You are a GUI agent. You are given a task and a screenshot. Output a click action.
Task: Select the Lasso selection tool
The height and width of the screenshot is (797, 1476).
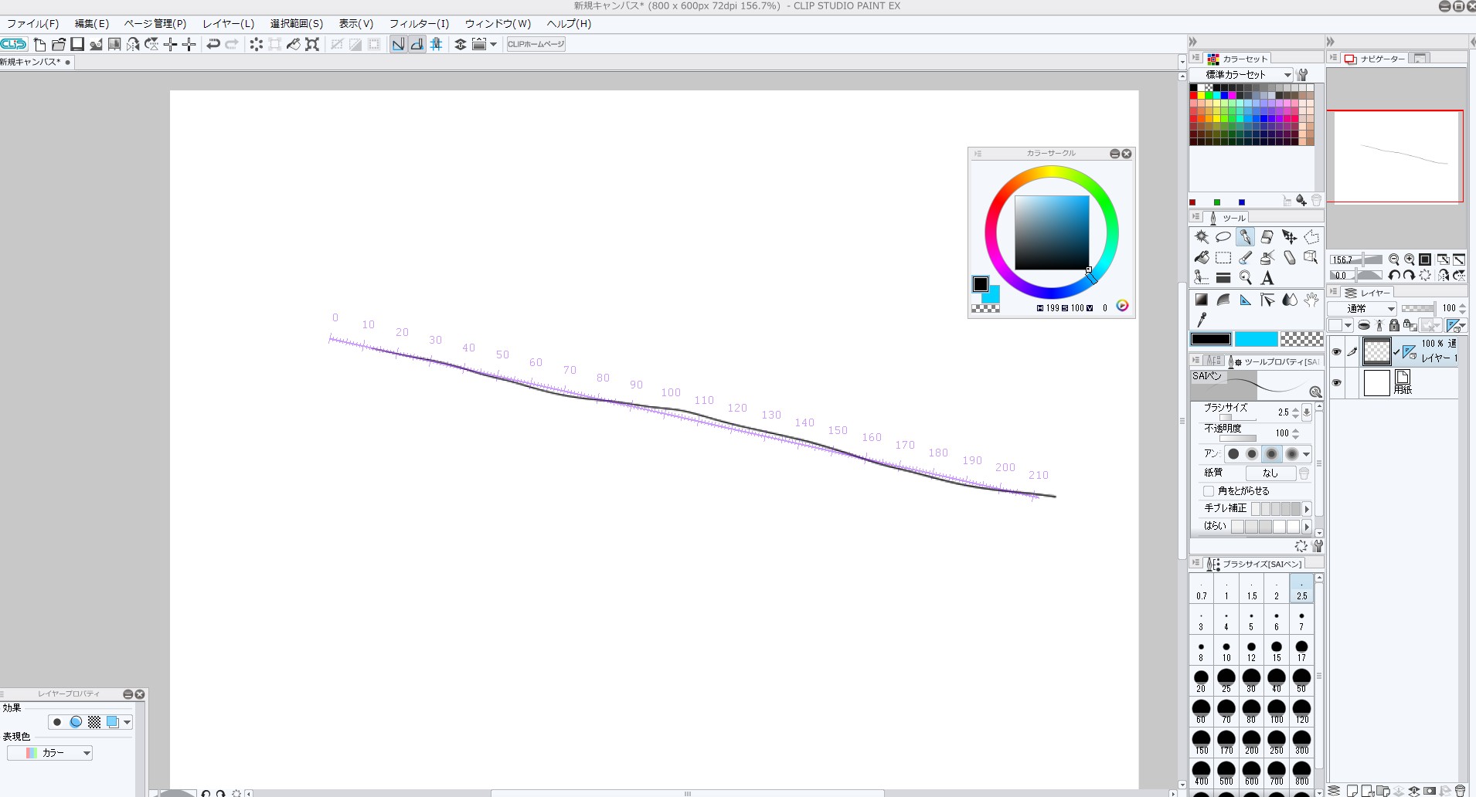coord(1223,237)
